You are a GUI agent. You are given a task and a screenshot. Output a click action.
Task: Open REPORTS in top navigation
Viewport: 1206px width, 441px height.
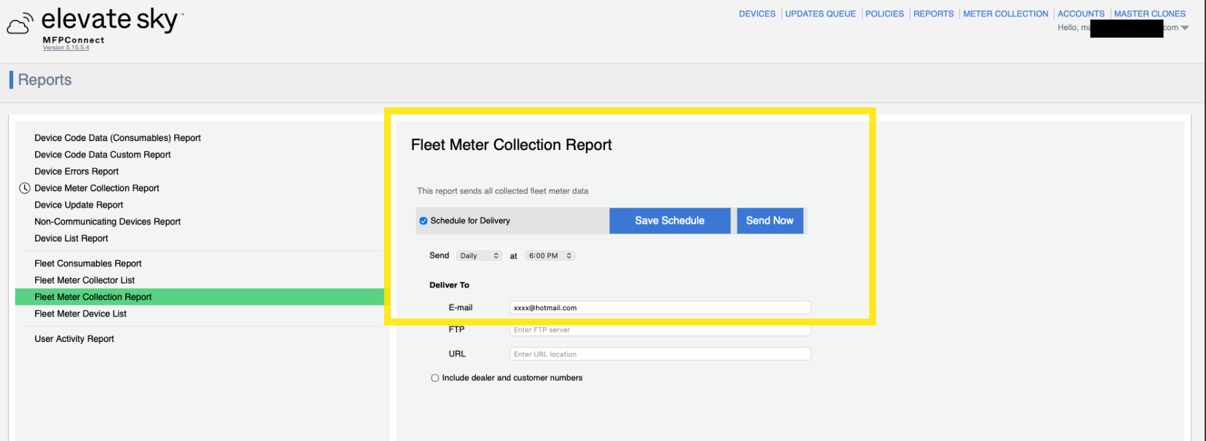(933, 14)
